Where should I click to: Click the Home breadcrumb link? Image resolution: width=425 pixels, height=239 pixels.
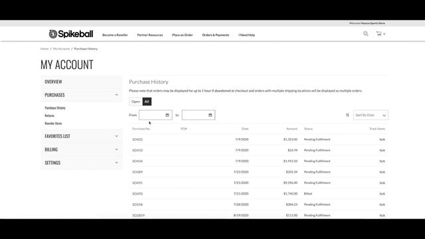(44, 48)
